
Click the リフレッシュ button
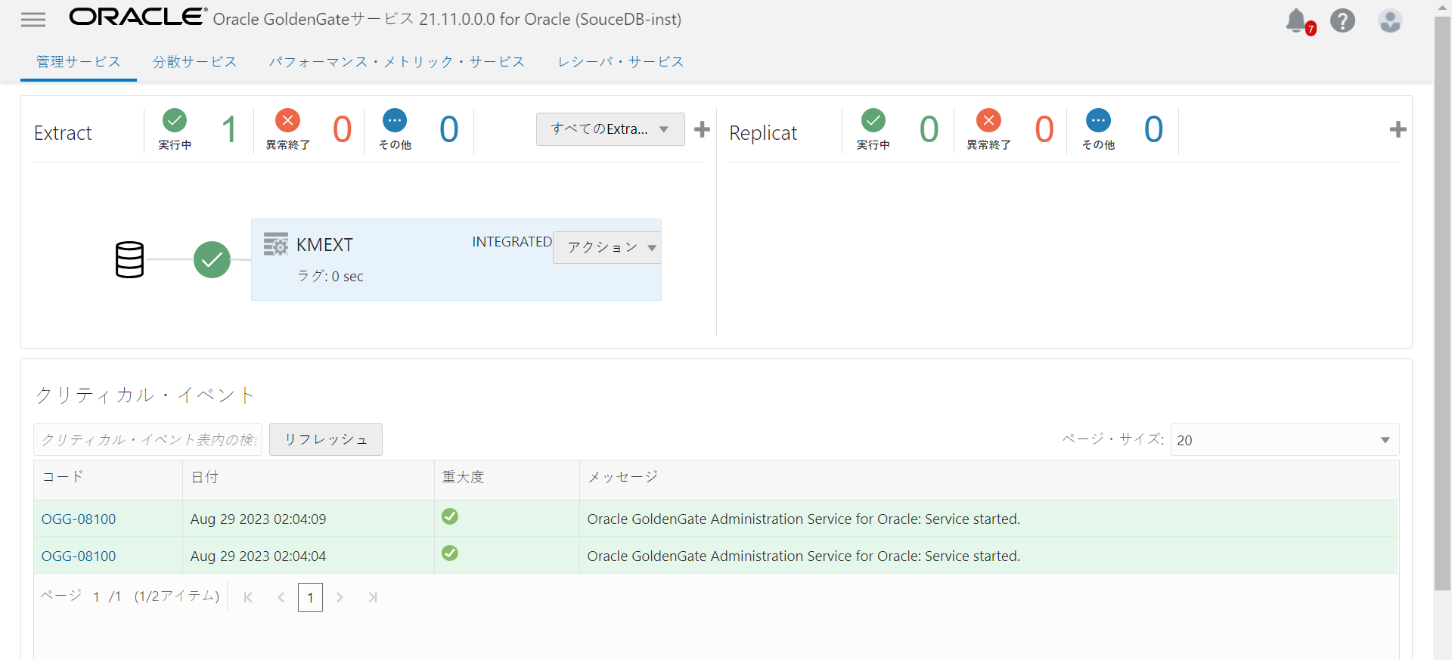click(x=326, y=440)
